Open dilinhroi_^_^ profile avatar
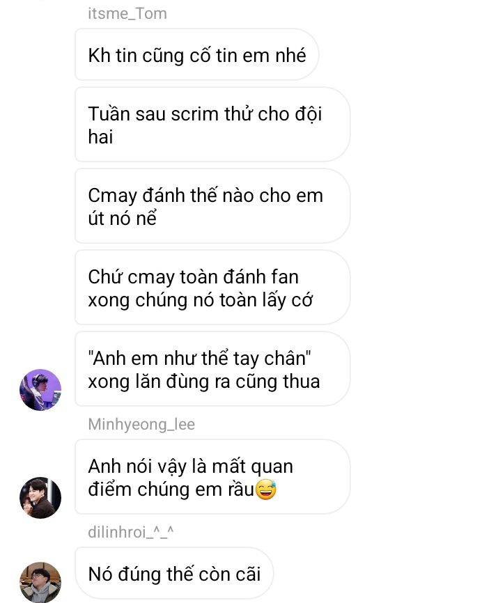This screenshot has width=482, height=603. point(40,582)
